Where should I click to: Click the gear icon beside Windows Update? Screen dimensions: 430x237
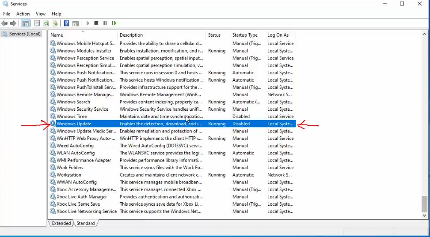tap(53, 124)
